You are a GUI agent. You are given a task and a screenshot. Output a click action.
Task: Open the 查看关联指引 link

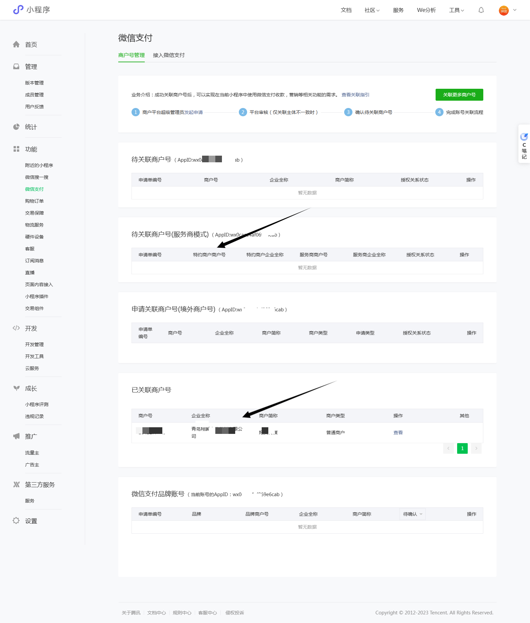point(355,95)
